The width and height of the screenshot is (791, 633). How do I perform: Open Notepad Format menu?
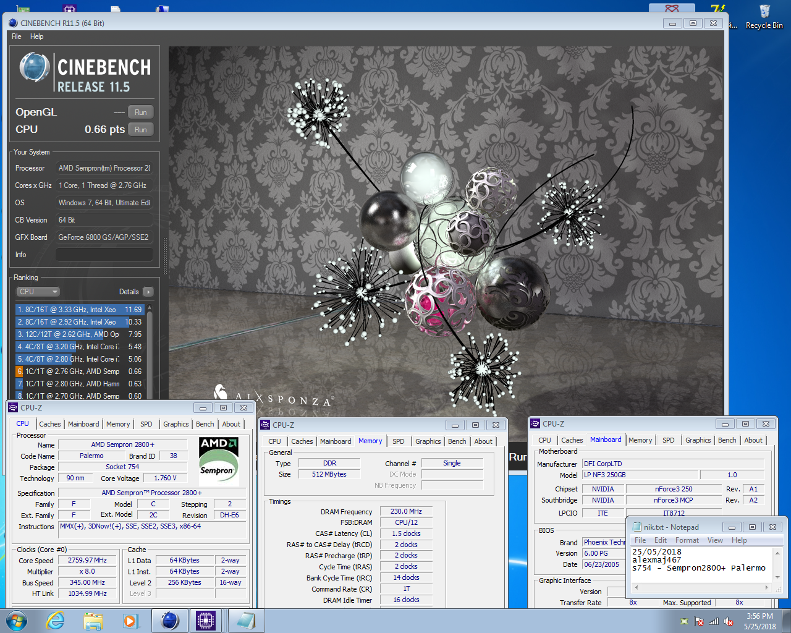click(687, 540)
